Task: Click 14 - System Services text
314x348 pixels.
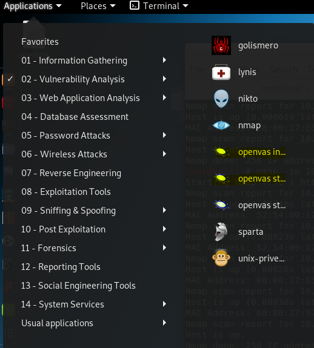Action: click(x=62, y=304)
